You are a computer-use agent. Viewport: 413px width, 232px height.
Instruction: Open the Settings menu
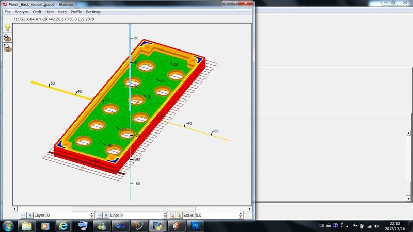(93, 12)
